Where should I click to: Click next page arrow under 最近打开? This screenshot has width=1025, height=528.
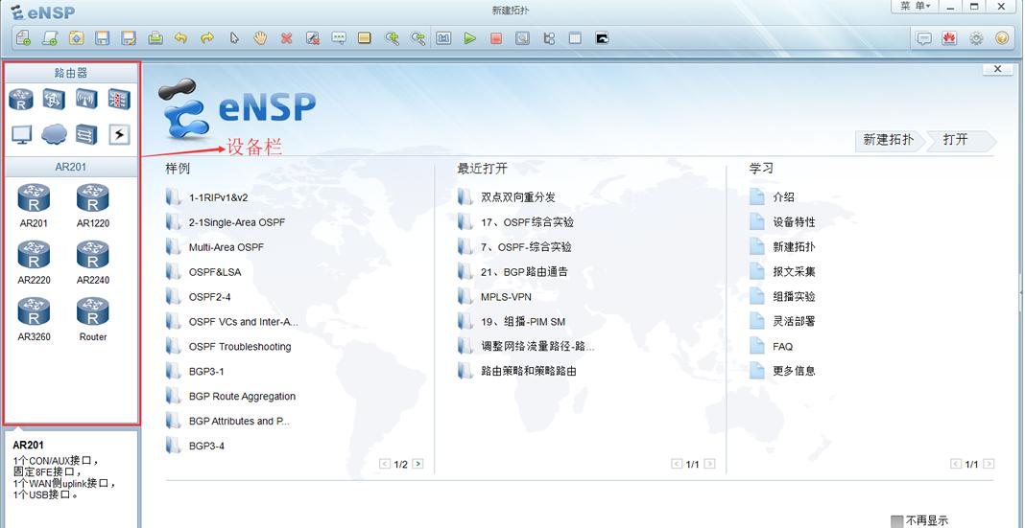[709, 464]
